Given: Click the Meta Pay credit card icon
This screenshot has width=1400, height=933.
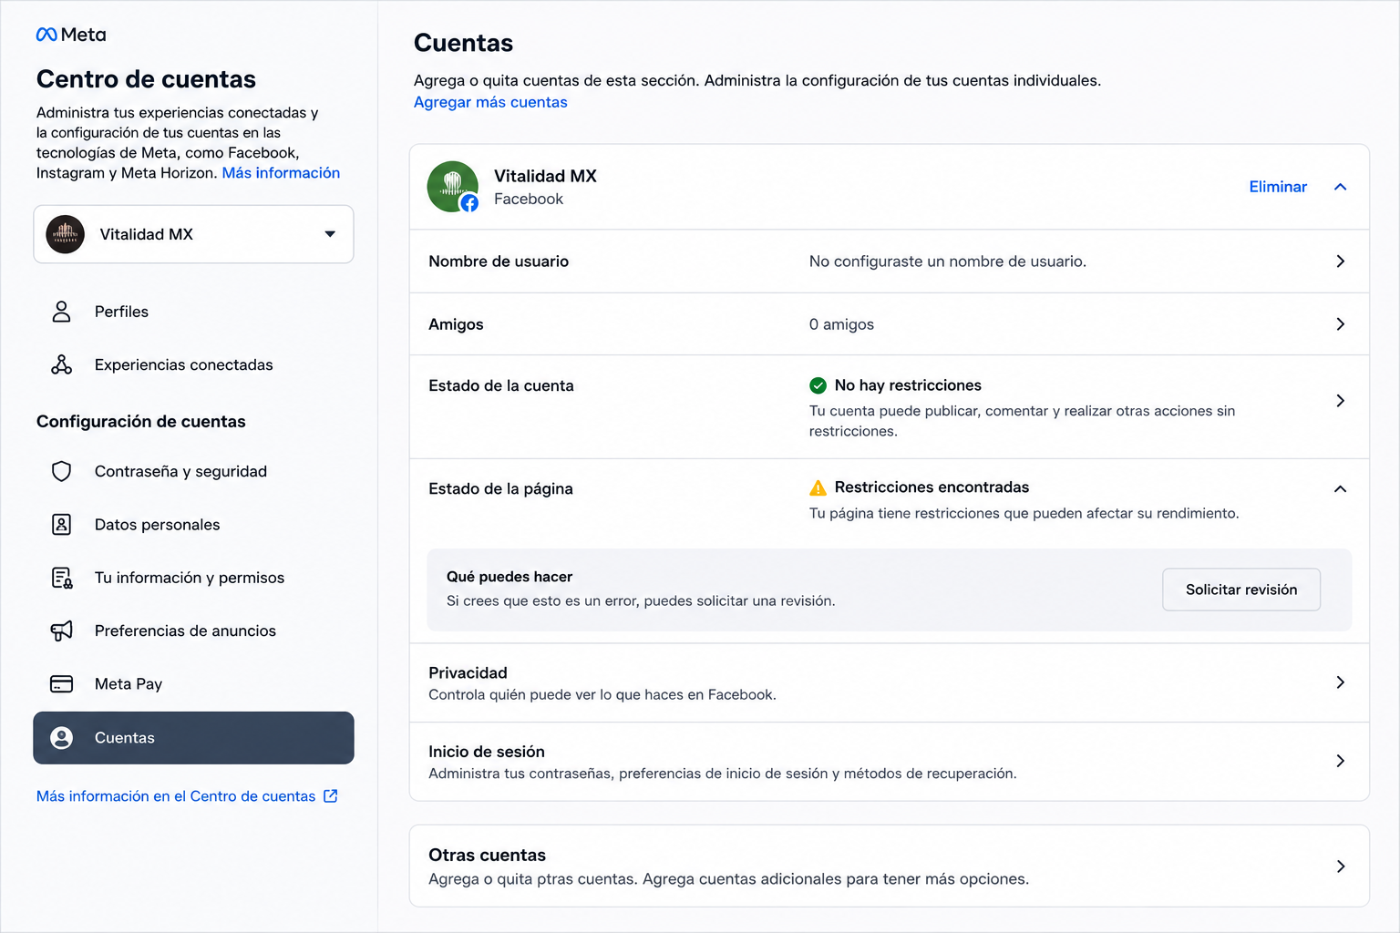Looking at the screenshot, I should [x=61, y=683].
